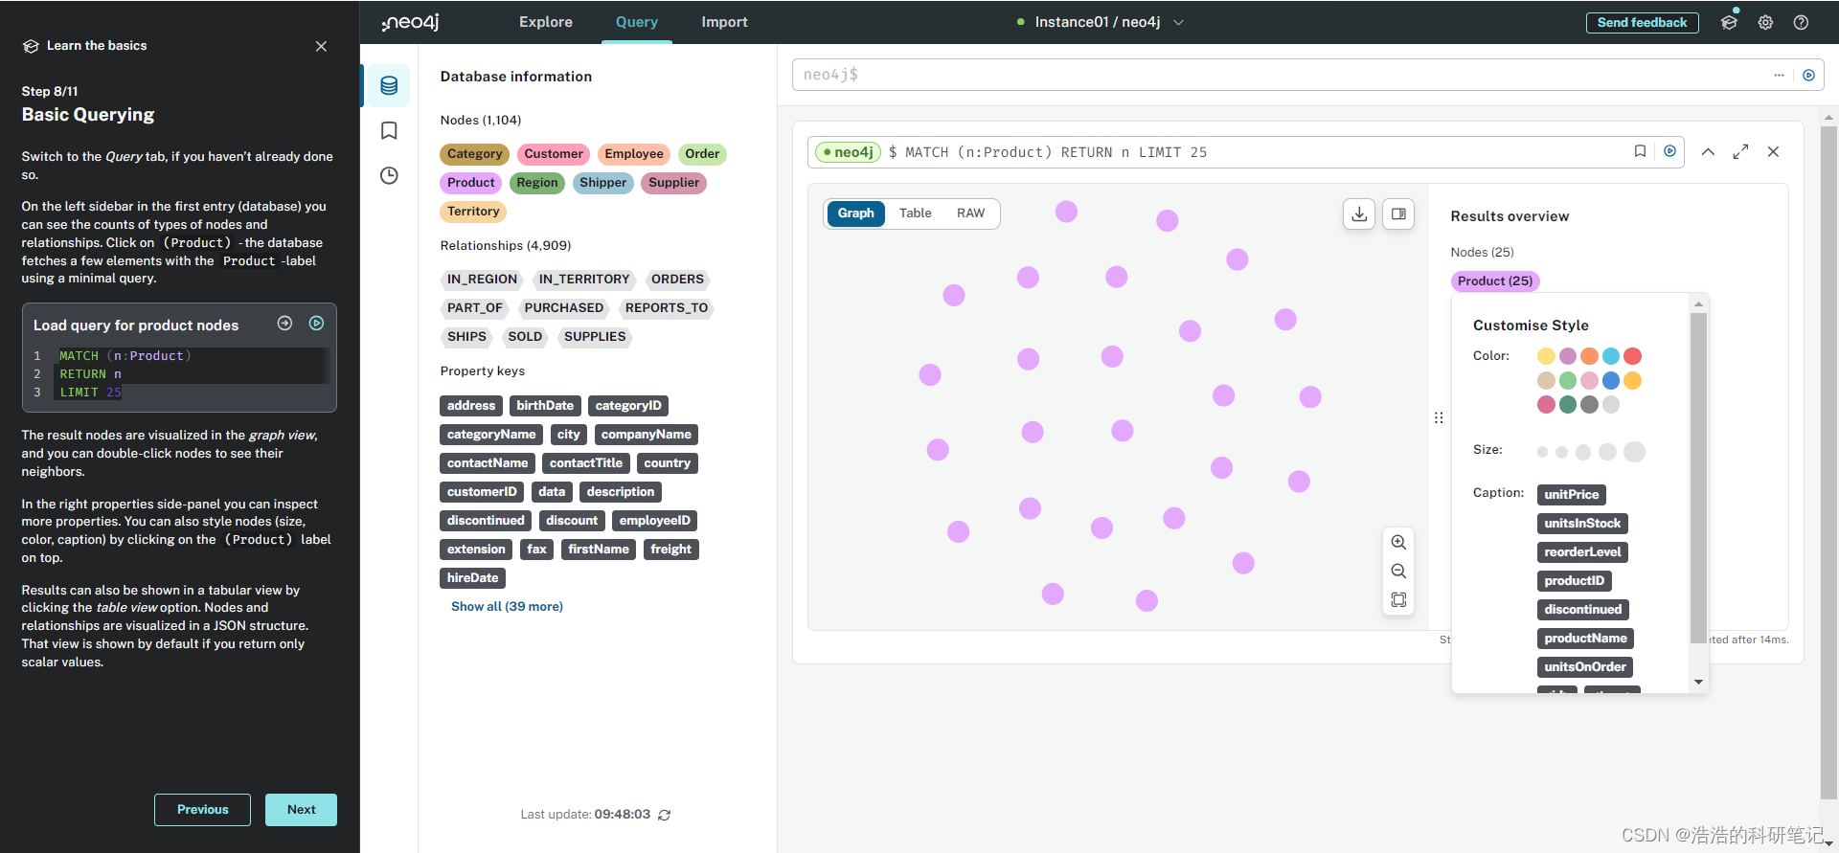Select the Table view tab
1839x853 pixels.
[x=915, y=213]
